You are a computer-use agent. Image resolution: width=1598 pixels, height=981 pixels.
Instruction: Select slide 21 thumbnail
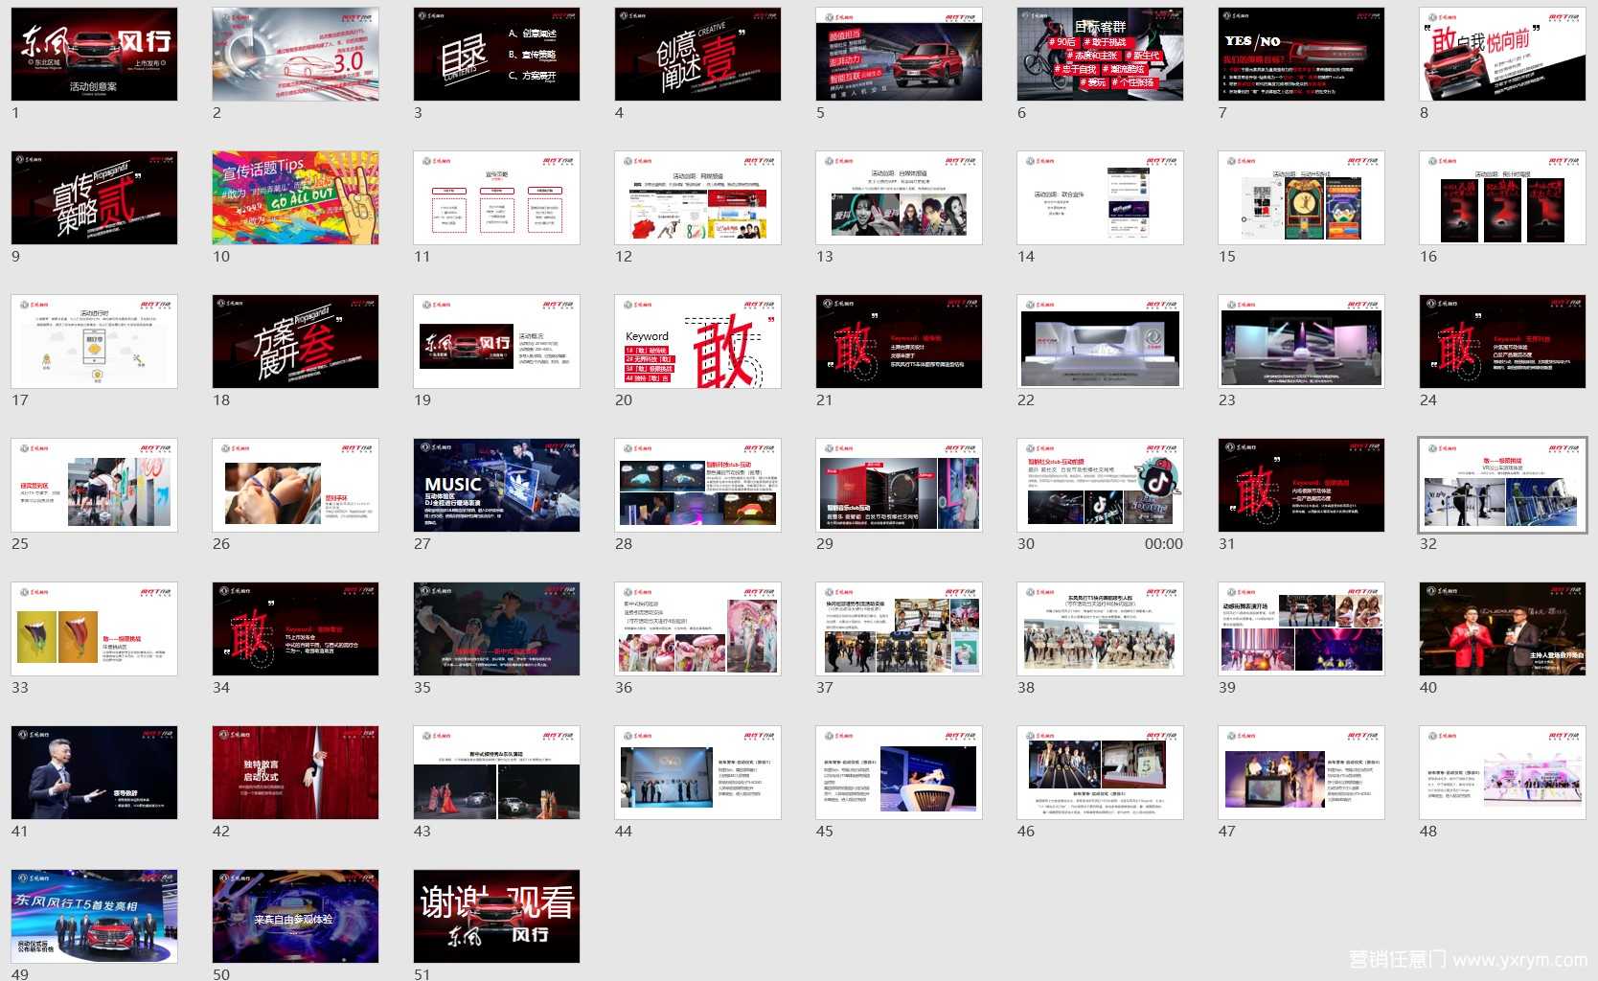point(899,341)
